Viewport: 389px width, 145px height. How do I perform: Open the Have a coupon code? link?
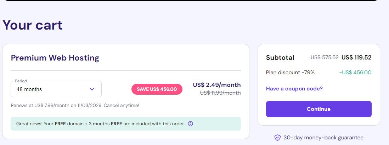294,89
